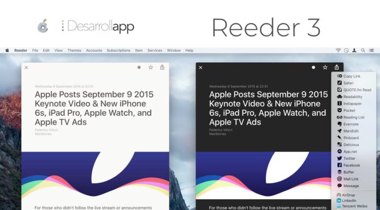Add article to Reading List
Screen dimensions: 380x210
pos(354,117)
